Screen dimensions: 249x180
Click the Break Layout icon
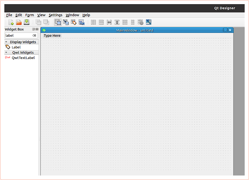(140, 22)
